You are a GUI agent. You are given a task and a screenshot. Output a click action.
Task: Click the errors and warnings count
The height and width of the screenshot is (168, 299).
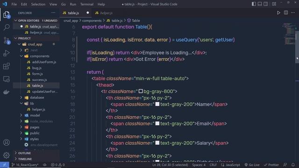(58, 165)
